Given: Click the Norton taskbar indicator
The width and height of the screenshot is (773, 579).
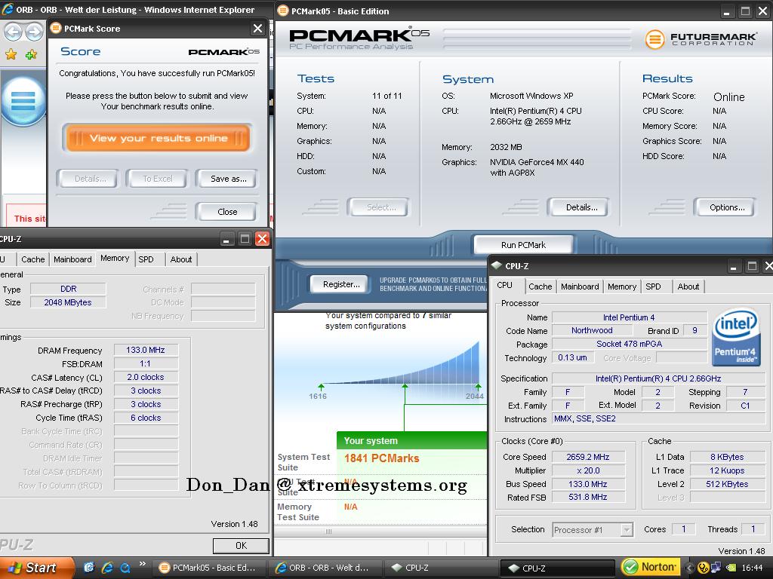Looking at the screenshot, I should click(x=650, y=567).
